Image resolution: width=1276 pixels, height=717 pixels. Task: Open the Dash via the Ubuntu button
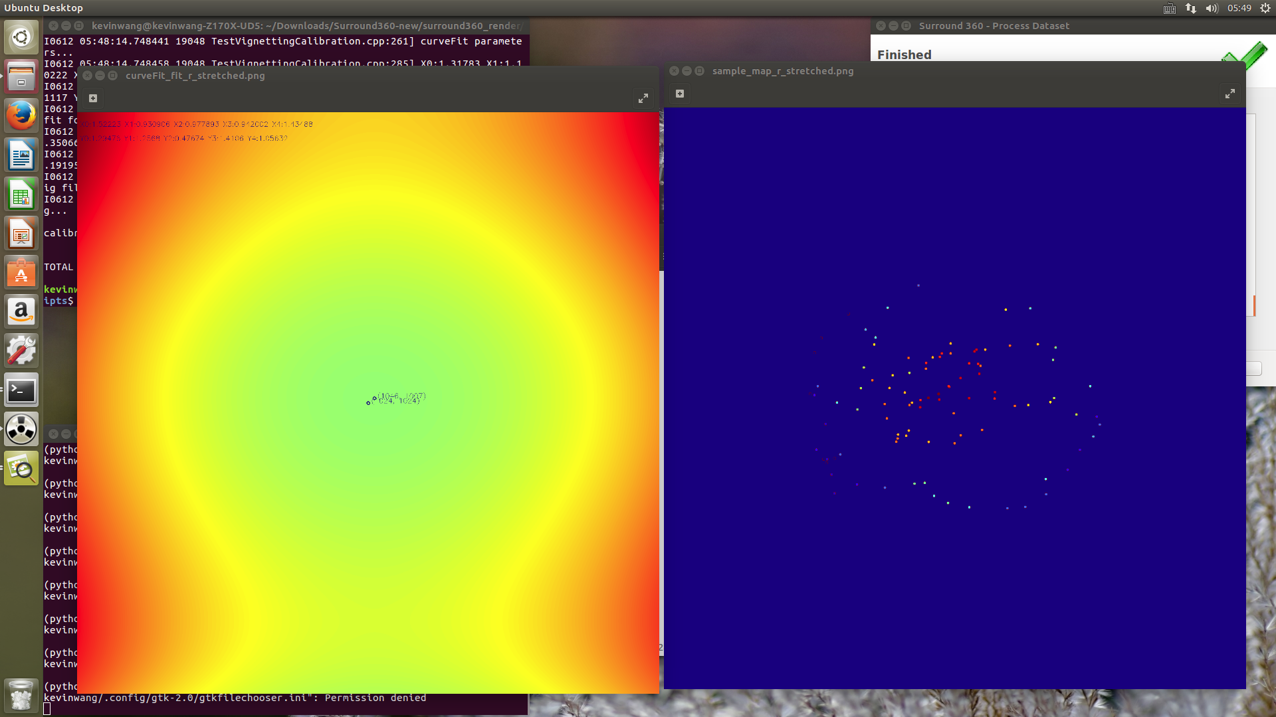[x=21, y=37]
